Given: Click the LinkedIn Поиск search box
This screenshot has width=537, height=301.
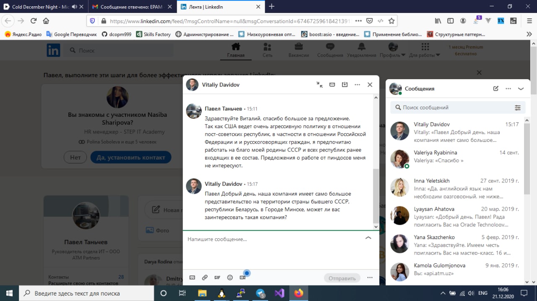Looking at the screenshot, I should tap(119, 50).
